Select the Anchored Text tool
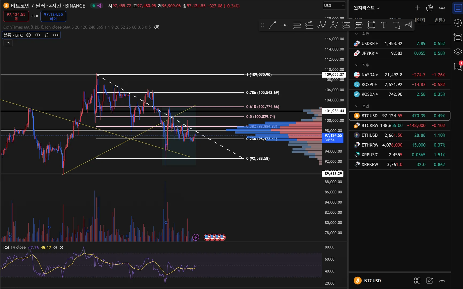The width and height of the screenshot is (463, 289). coord(396,25)
